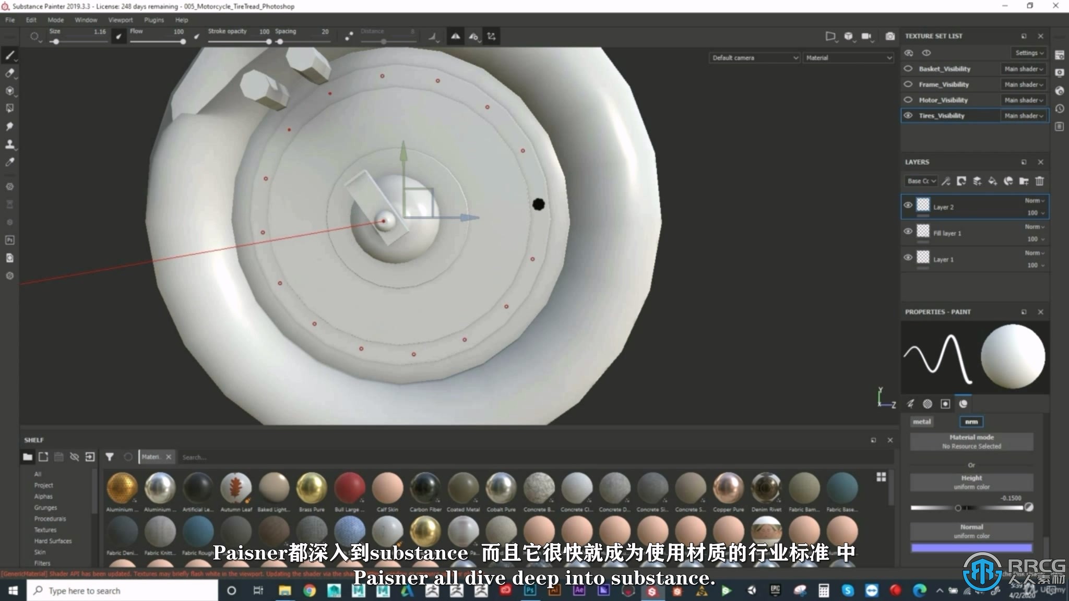This screenshot has width=1069, height=601.
Task: Open the Mode menu
Action: point(56,20)
